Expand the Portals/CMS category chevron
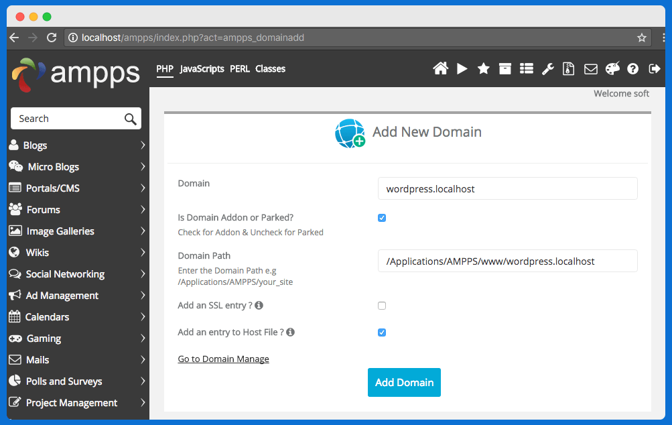Image resolution: width=672 pixels, height=425 pixels. pos(143,188)
